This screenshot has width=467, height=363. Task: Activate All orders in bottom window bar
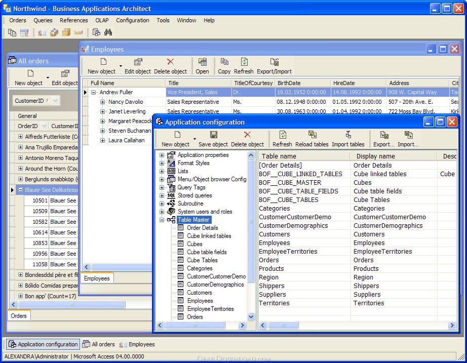click(99, 344)
